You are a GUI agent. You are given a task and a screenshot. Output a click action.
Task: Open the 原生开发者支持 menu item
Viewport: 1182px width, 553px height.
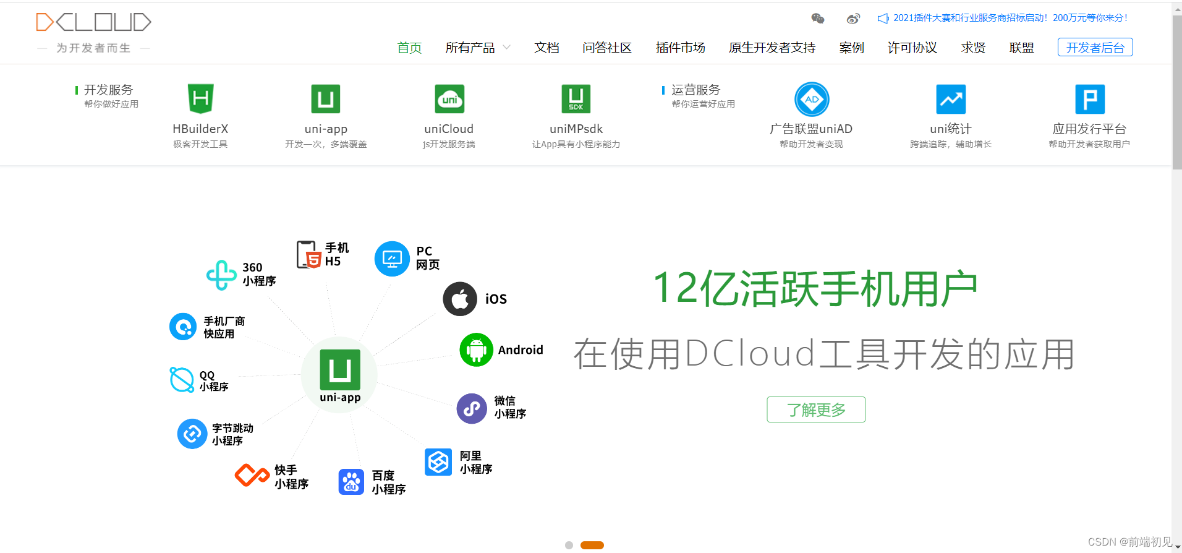(772, 48)
